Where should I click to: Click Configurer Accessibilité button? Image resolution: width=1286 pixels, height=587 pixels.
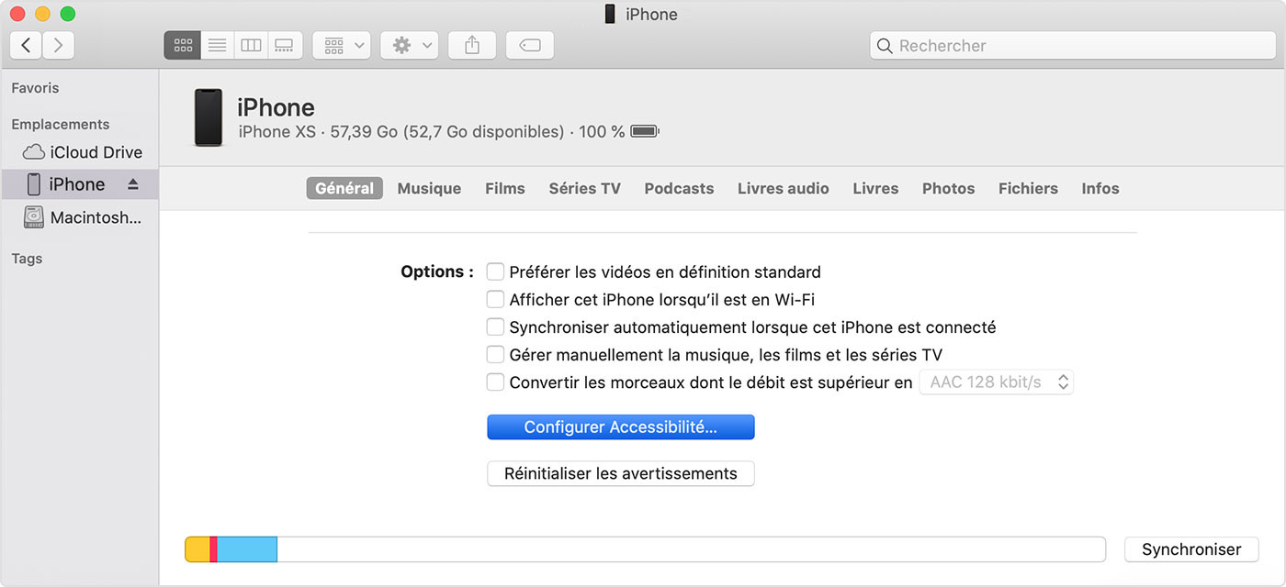click(x=620, y=427)
